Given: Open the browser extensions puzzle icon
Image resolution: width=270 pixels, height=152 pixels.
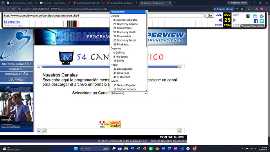Looking at the screenshot, I should click(249, 9).
